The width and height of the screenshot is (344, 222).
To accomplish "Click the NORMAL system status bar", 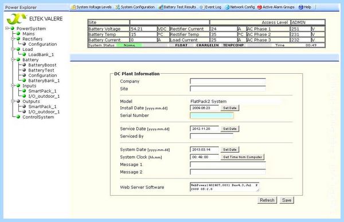I will pos(130,45).
